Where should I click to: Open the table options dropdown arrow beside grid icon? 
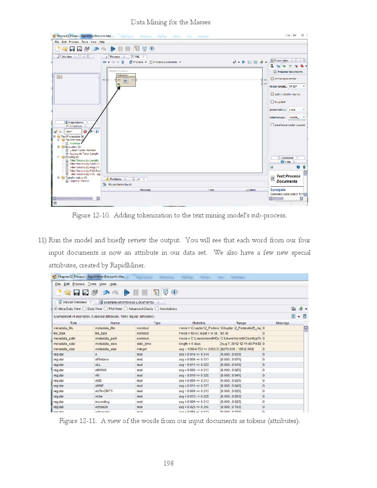click(299, 316)
